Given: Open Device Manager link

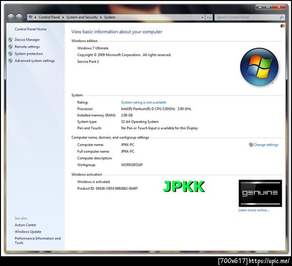Looking at the screenshot, I should (x=27, y=40).
